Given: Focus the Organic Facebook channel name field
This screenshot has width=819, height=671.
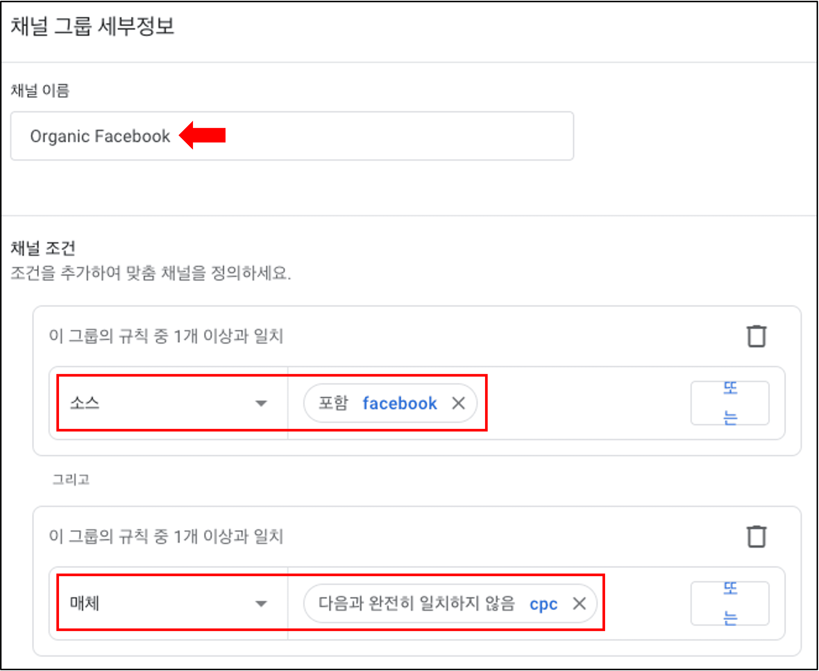Looking at the screenshot, I should [x=292, y=136].
